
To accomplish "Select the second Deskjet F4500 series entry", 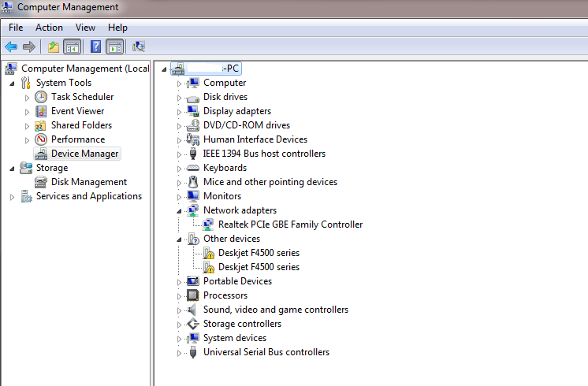I will (259, 267).
